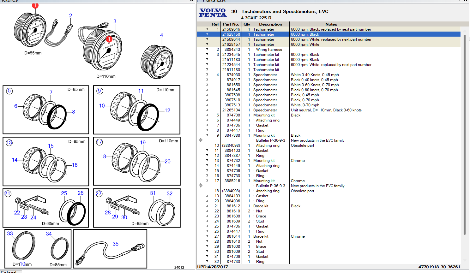The height and width of the screenshot is (273, 470).
Task: Tick the row box for Mounting kit 874708
Action: [x=207, y=115]
